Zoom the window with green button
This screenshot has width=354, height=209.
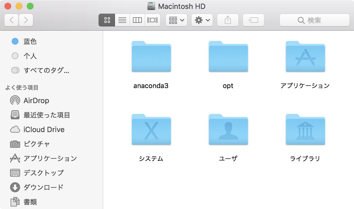coord(30,6)
